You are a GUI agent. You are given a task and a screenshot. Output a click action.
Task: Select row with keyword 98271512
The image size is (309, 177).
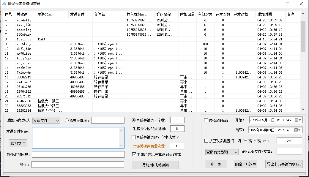tap(152, 96)
